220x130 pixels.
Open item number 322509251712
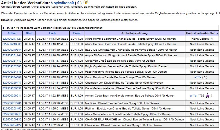(x=12, y=61)
